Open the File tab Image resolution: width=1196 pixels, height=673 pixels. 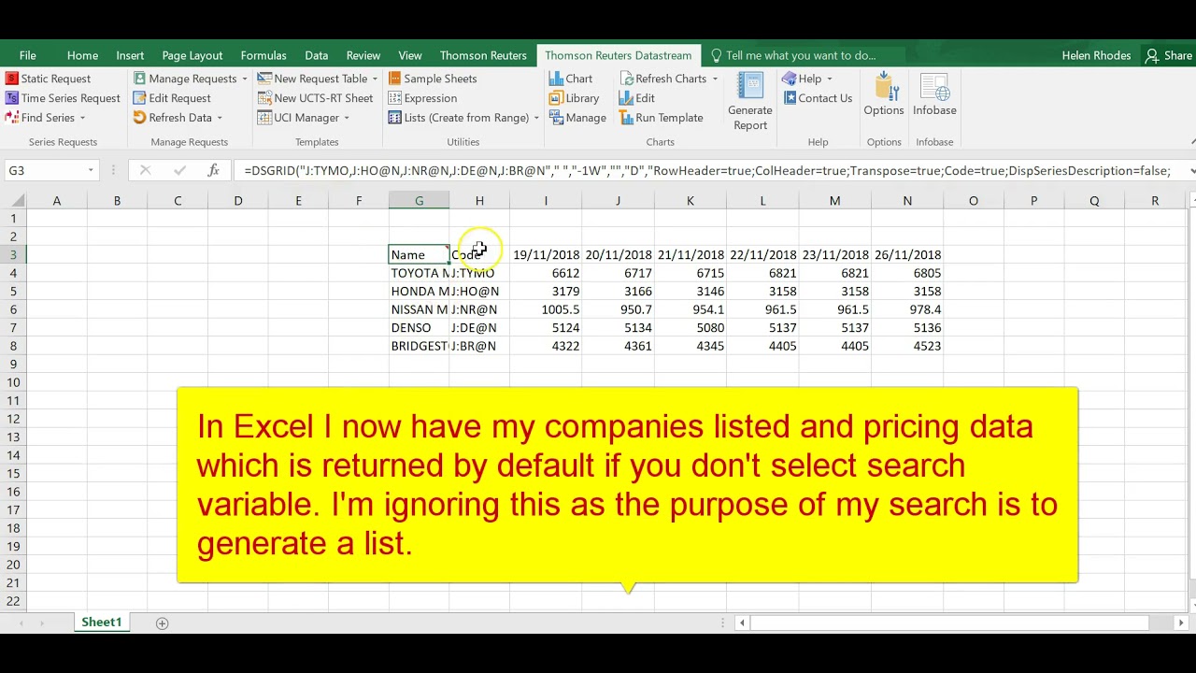click(x=27, y=55)
